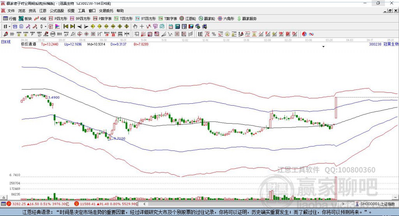This screenshot has width=399, height=216.
Task: Open the 工具 menu
Action: point(81,11)
